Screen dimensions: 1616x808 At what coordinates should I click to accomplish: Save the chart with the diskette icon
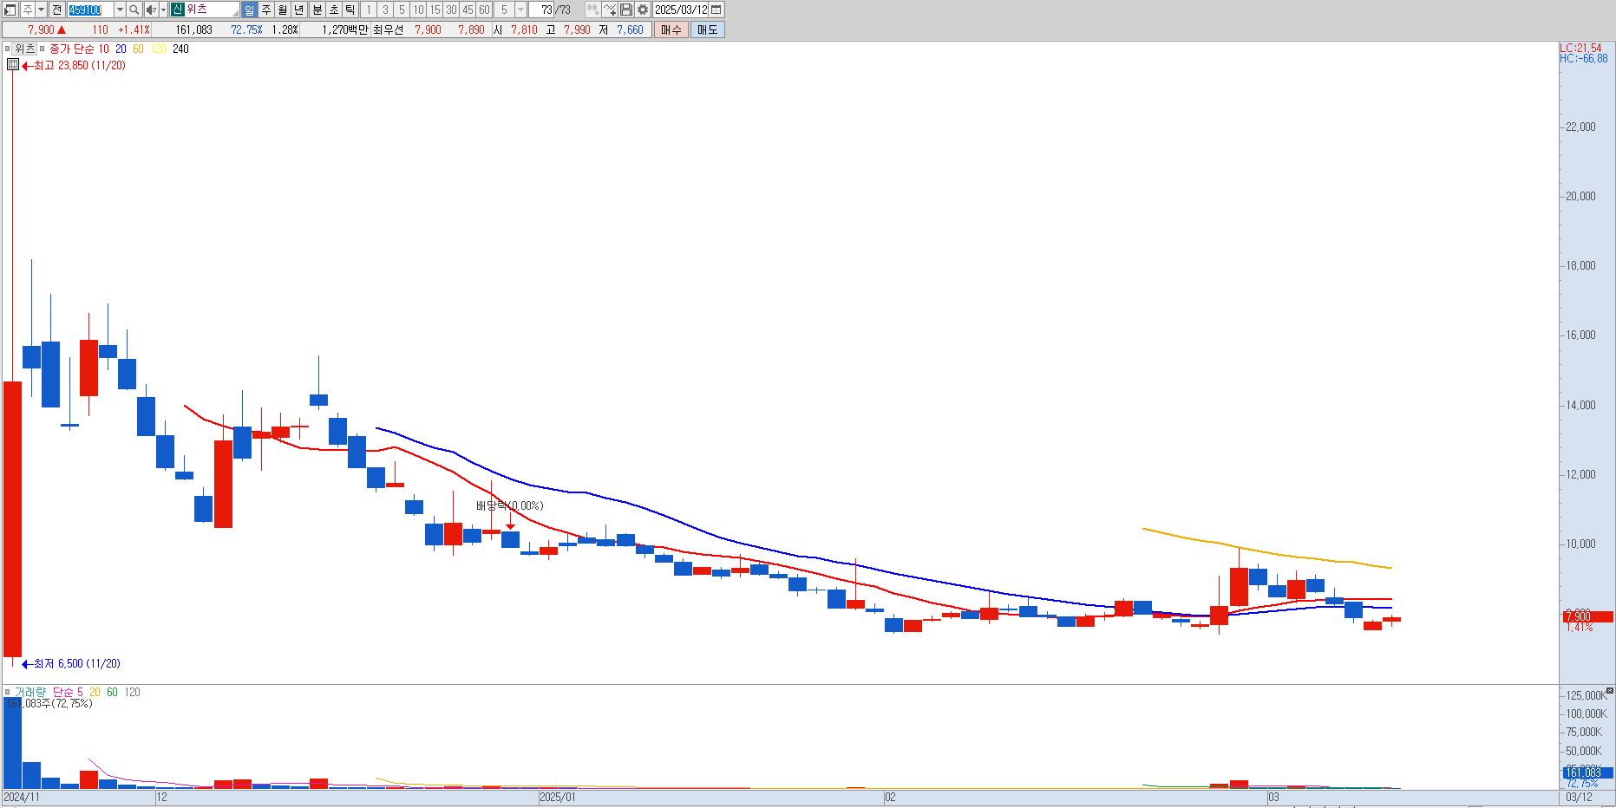[626, 10]
